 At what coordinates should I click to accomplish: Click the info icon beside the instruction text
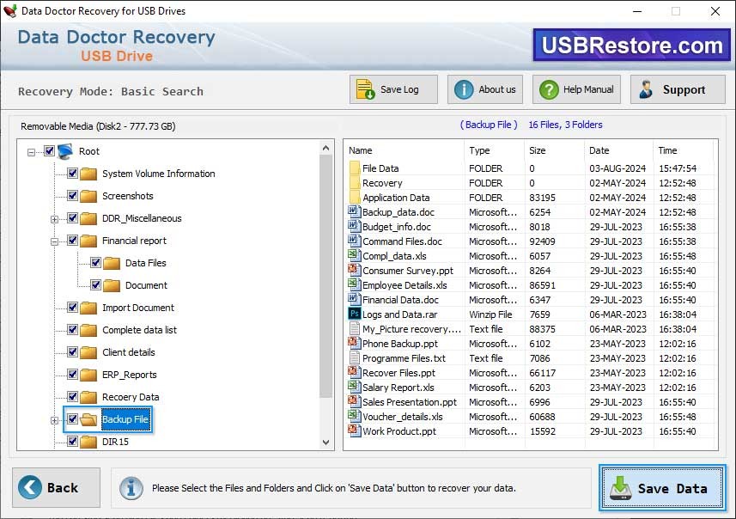click(x=131, y=488)
